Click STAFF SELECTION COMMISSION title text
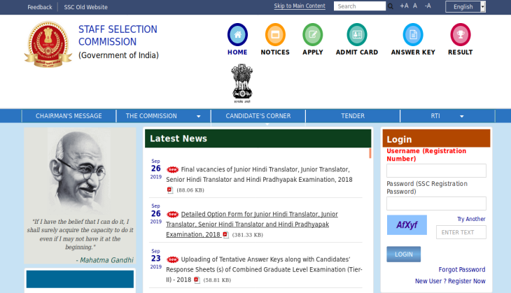This screenshot has width=511, height=293. click(x=118, y=36)
